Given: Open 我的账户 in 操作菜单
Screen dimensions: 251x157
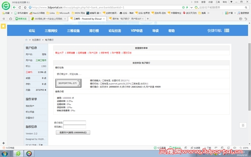Looking at the screenshot, I should point(30,106).
